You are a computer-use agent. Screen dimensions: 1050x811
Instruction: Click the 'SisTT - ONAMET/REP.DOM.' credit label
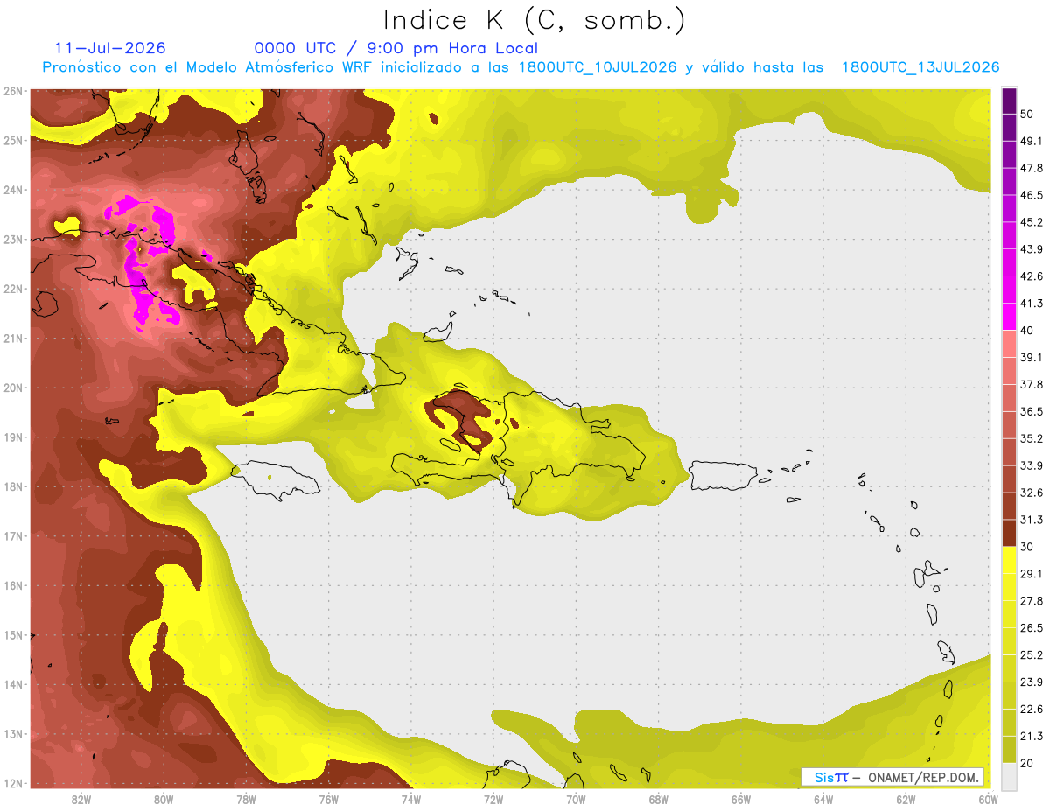[x=892, y=777]
